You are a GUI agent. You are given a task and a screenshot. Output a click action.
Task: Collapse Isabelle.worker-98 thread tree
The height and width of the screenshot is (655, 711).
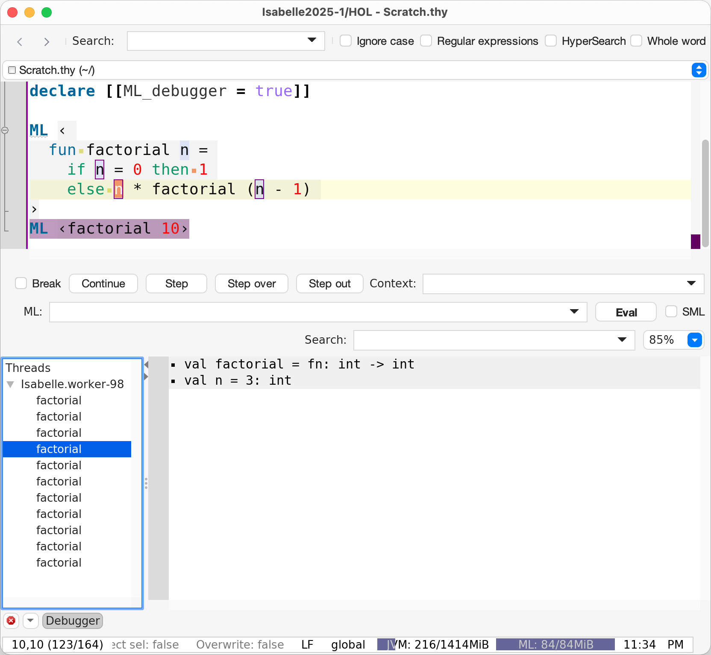[11, 384]
